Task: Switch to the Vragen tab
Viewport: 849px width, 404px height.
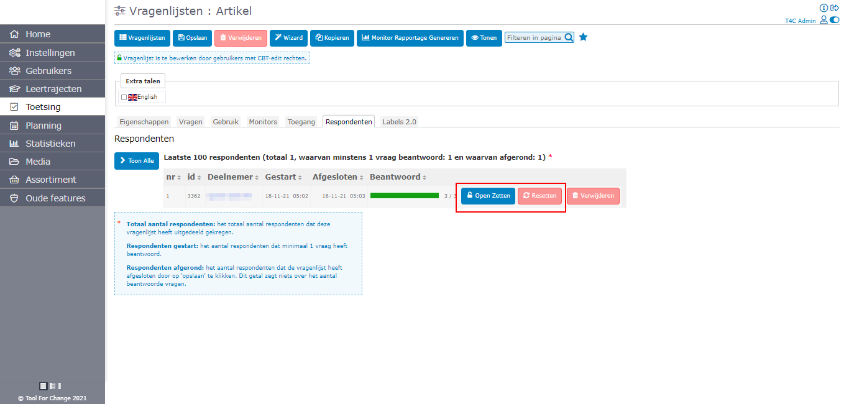Action: point(190,122)
